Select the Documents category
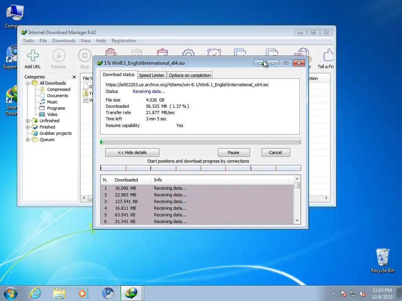Viewport: 402px width, 301px height. click(x=57, y=96)
